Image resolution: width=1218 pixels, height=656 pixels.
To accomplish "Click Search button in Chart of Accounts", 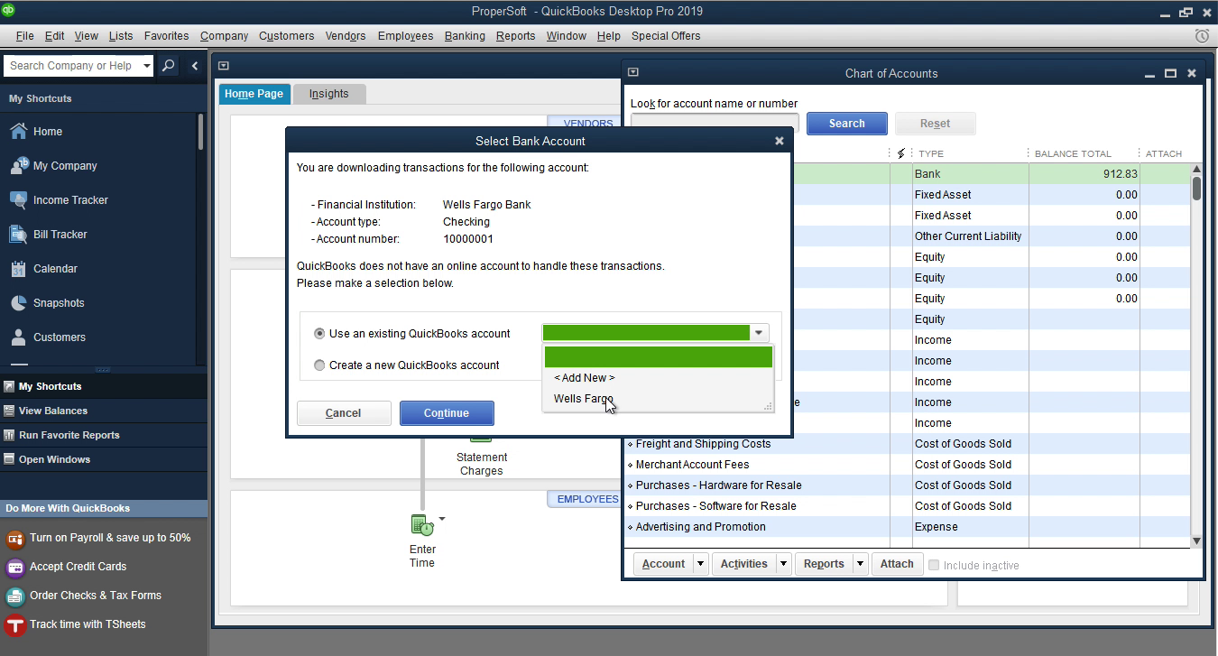I will pyautogui.click(x=846, y=124).
